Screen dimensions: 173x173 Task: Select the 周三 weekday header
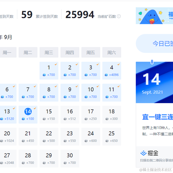[49, 52]
